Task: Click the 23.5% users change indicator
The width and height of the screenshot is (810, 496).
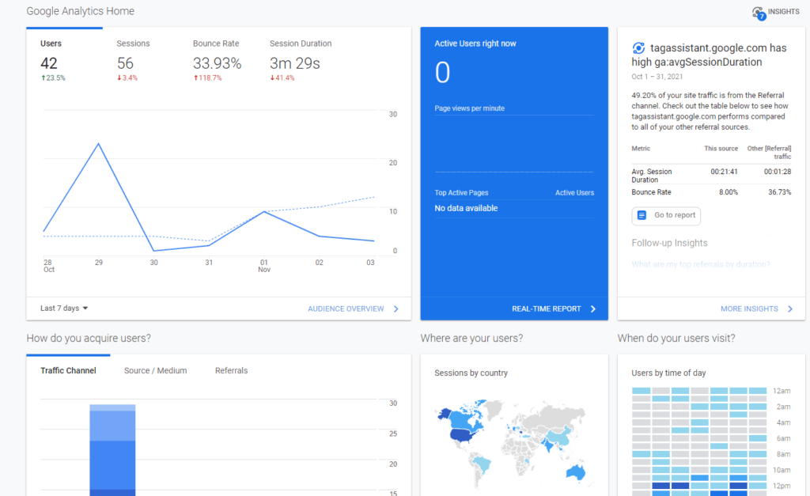Action: tap(53, 78)
